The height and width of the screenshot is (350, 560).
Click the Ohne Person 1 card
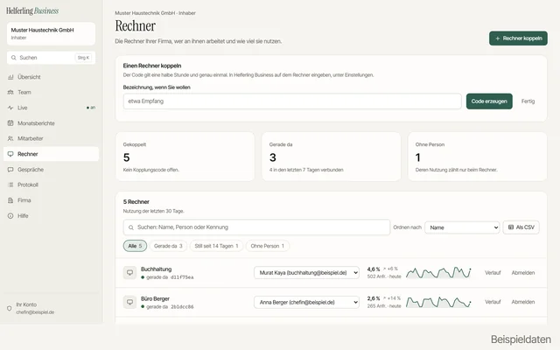tap(477, 157)
